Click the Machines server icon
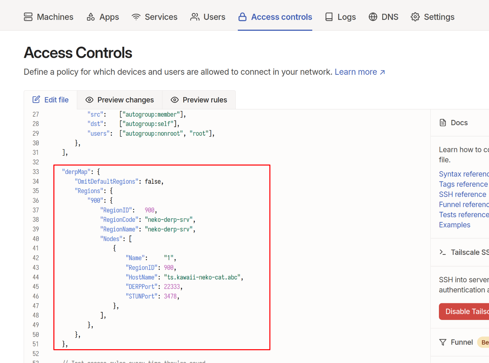Viewport: 489px width, 363px height. [28, 17]
